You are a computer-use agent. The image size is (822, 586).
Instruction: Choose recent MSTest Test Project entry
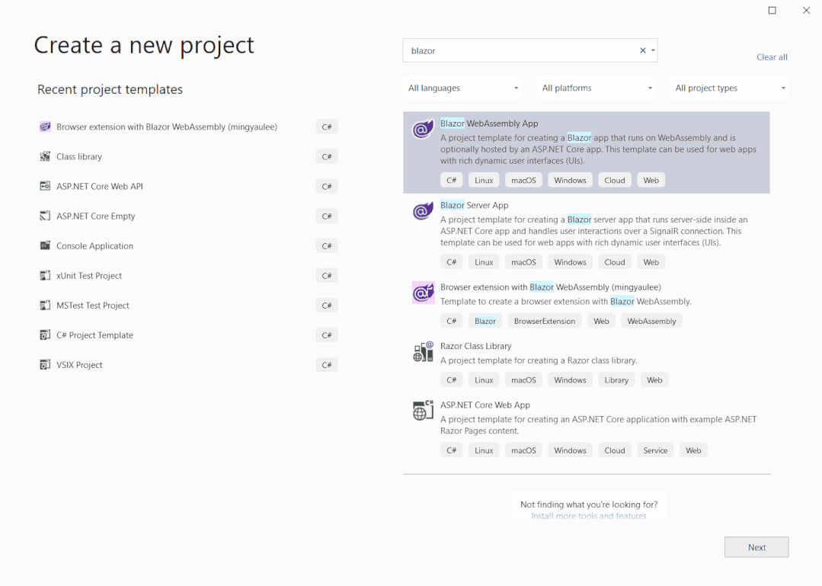click(x=189, y=305)
